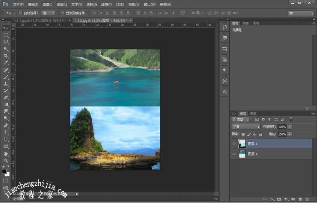
Task: Select the Lasso tool
Action: [6, 42]
